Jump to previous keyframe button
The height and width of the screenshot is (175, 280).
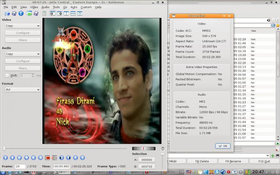(33, 158)
